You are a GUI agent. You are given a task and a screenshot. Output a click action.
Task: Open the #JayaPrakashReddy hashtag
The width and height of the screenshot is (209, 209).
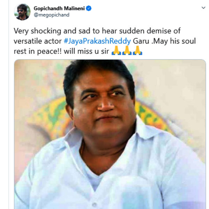97,41
